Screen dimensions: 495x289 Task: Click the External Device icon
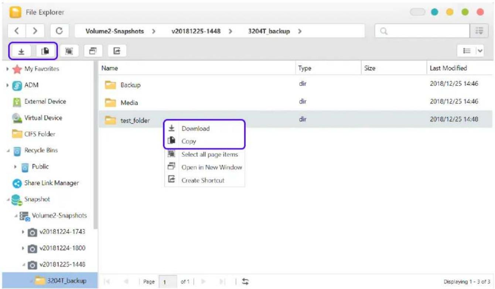[17, 102]
